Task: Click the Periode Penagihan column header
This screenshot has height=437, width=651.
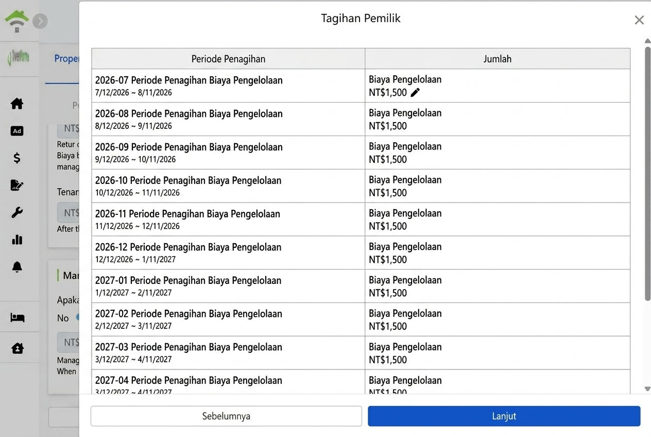Action: pos(228,59)
